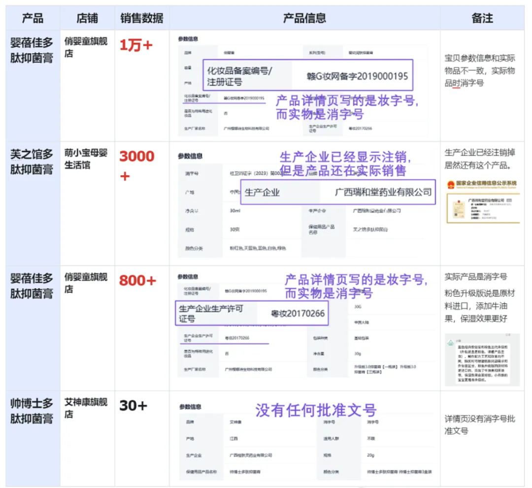Click the avatar icon in the chat screenshot
The width and height of the screenshot is (532, 488).
pyautogui.click(x=450, y=340)
